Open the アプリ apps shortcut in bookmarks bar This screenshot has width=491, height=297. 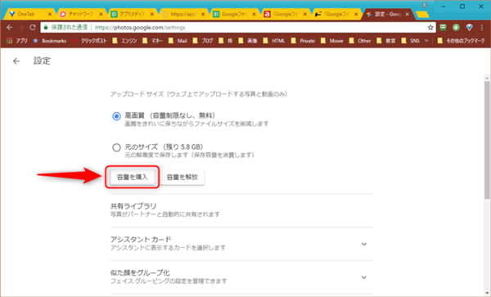coord(17,41)
